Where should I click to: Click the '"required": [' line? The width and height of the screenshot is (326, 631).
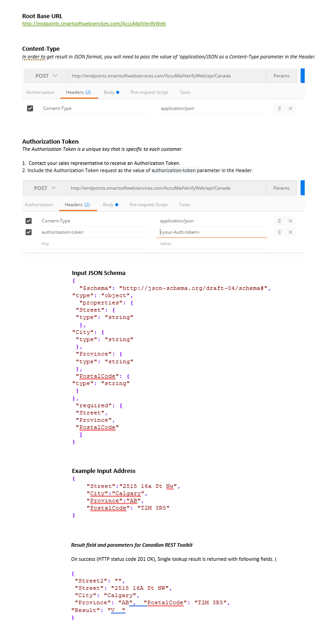coord(99,405)
